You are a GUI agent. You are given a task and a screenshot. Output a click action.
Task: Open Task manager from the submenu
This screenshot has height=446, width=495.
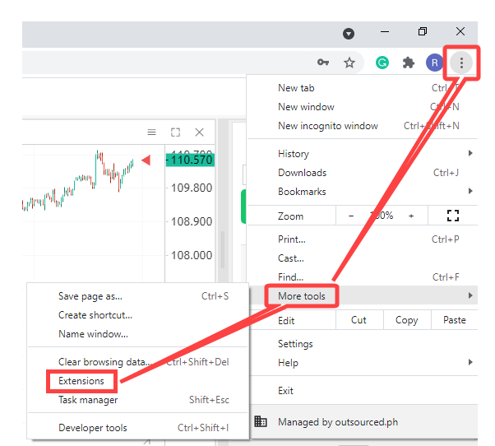[x=138, y=400]
